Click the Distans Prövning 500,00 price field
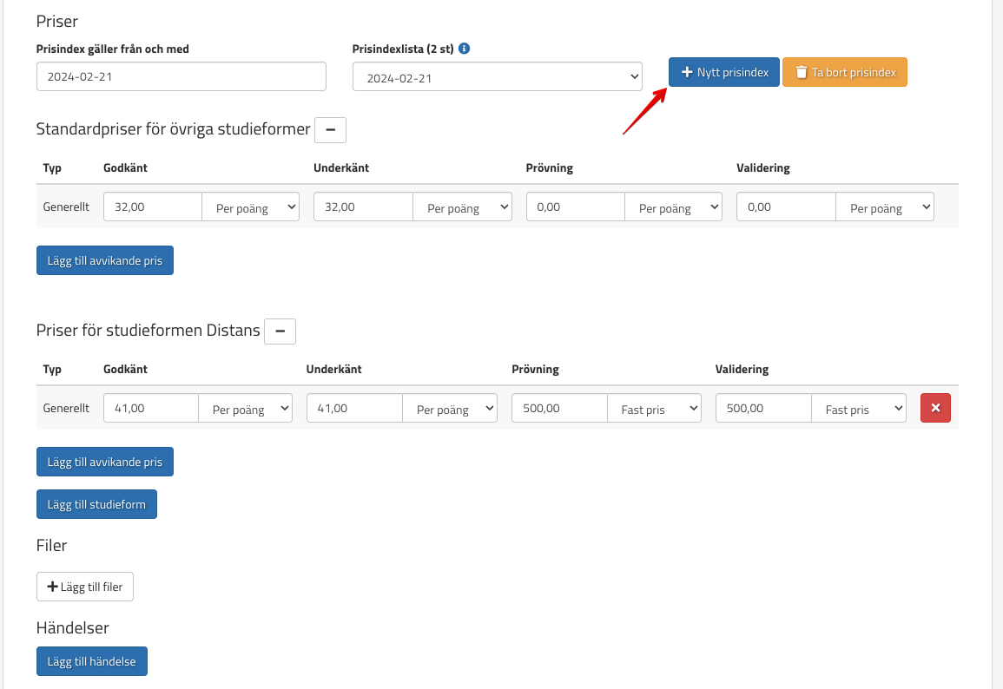The image size is (1003, 689). pos(559,409)
